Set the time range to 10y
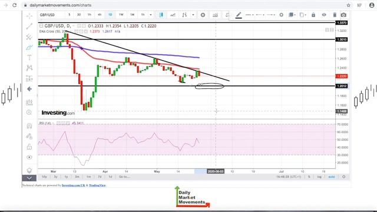This screenshot has width=377, height=212. [44, 177]
